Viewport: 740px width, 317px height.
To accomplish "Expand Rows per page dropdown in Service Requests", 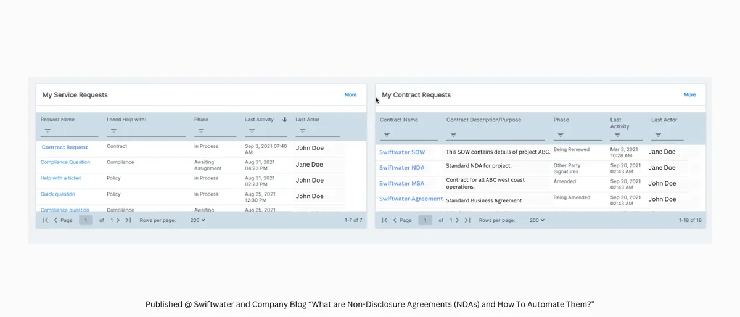I will pyautogui.click(x=198, y=220).
